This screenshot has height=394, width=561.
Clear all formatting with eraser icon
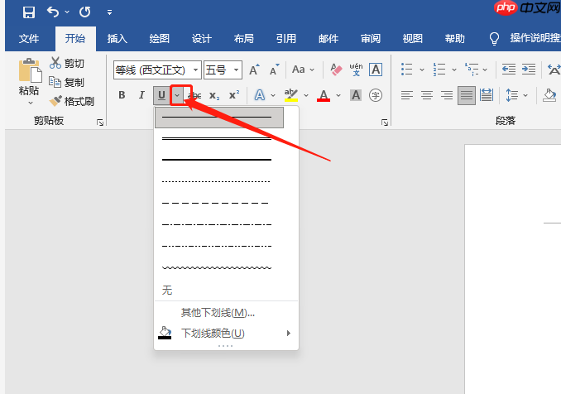(336, 70)
